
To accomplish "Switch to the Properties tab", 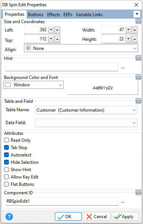I will click(x=14, y=14).
